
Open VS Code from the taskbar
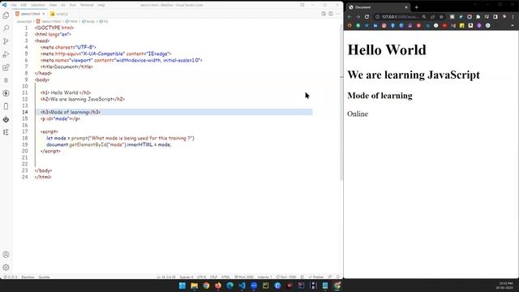pyautogui.click(x=242, y=286)
